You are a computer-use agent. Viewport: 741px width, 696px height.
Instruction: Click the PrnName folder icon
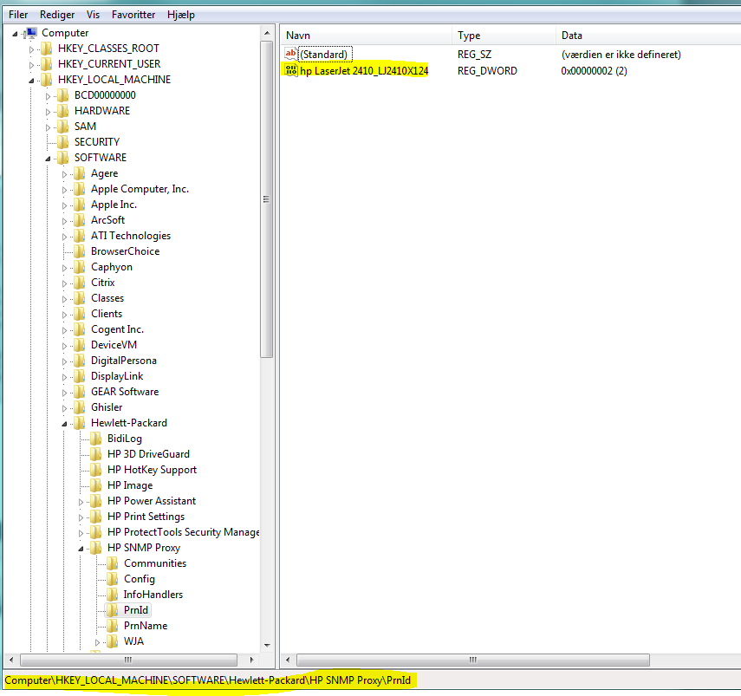tap(113, 625)
